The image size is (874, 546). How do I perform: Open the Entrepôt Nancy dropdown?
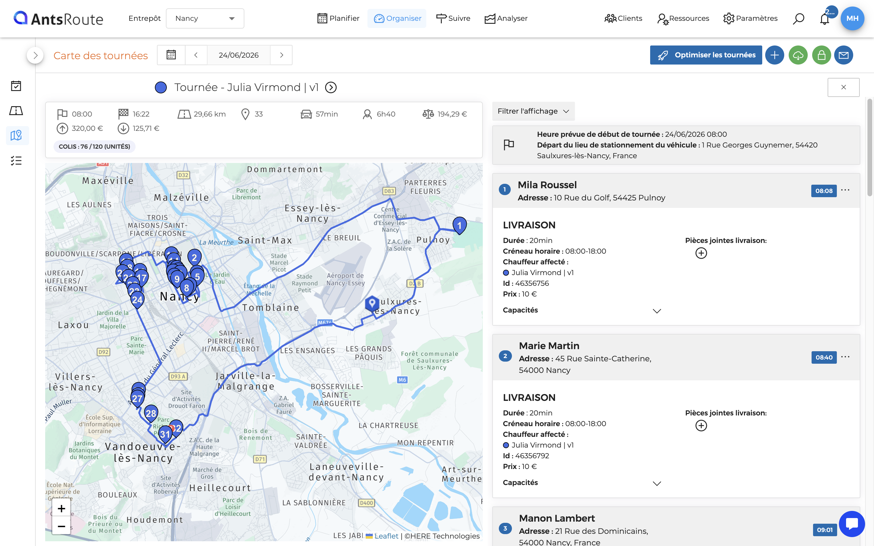pyautogui.click(x=205, y=18)
